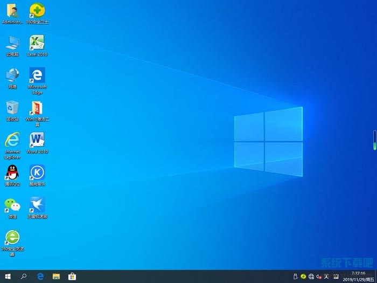Image resolution: width=377 pixels, height=283 pixels.
Task: Open the taskbar clock and date
Action: point(358,277)
